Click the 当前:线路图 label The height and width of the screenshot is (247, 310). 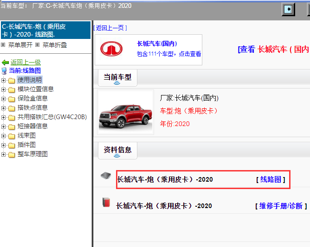click(25, 70)
